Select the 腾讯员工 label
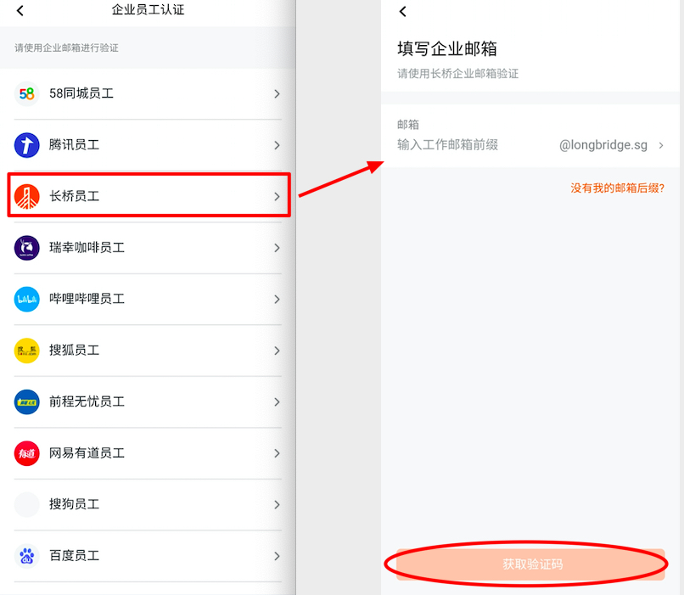Screen dimensions: 684x595 click(74, 145)
